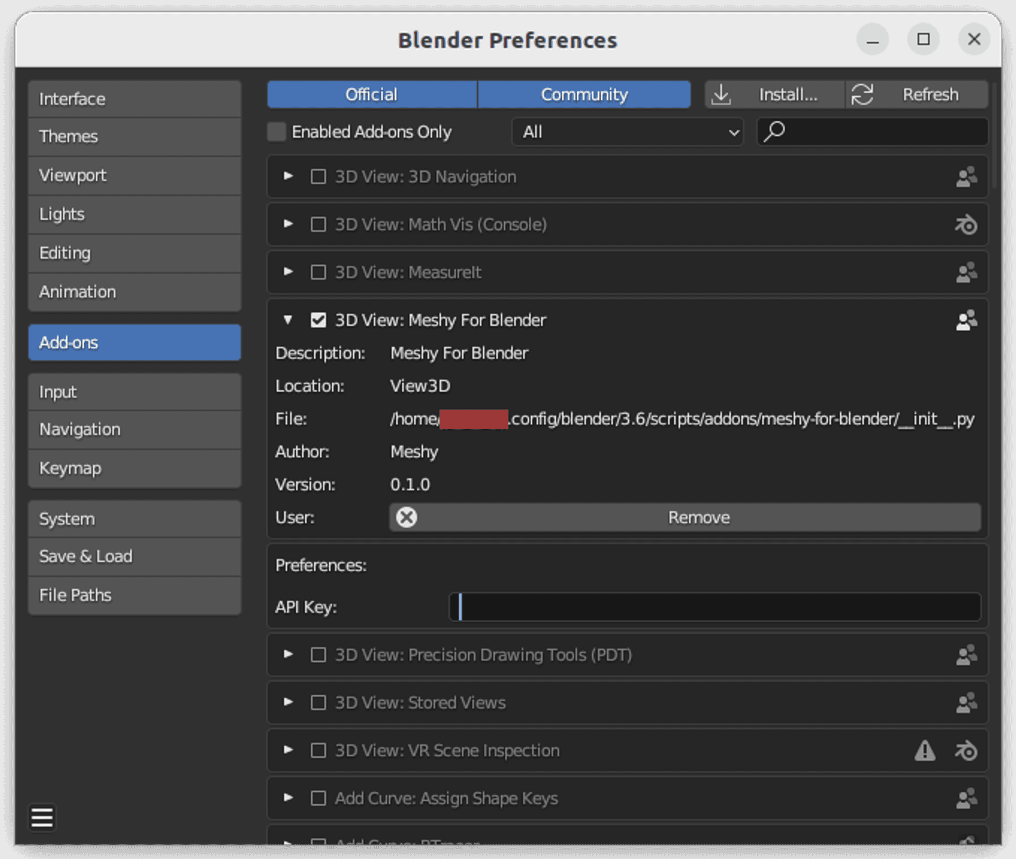1016x859 pixels.
Task: Click the Blender logo icon on Math Vis row
Action: [966, 224]
